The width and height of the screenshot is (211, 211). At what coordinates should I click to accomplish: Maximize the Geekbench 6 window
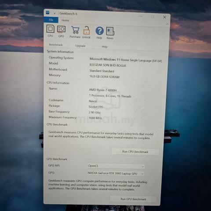pos(153,17)
